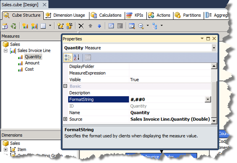Click the Source value Sales Invoice Line.Quantity
The width and height of the screenshot is (237, 163).
click(x=170, y=119)
